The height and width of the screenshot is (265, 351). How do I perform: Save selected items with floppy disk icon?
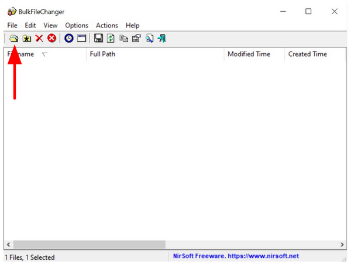coord(98,38)
